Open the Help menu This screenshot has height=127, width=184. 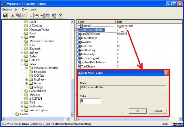(x=33, y=10)
